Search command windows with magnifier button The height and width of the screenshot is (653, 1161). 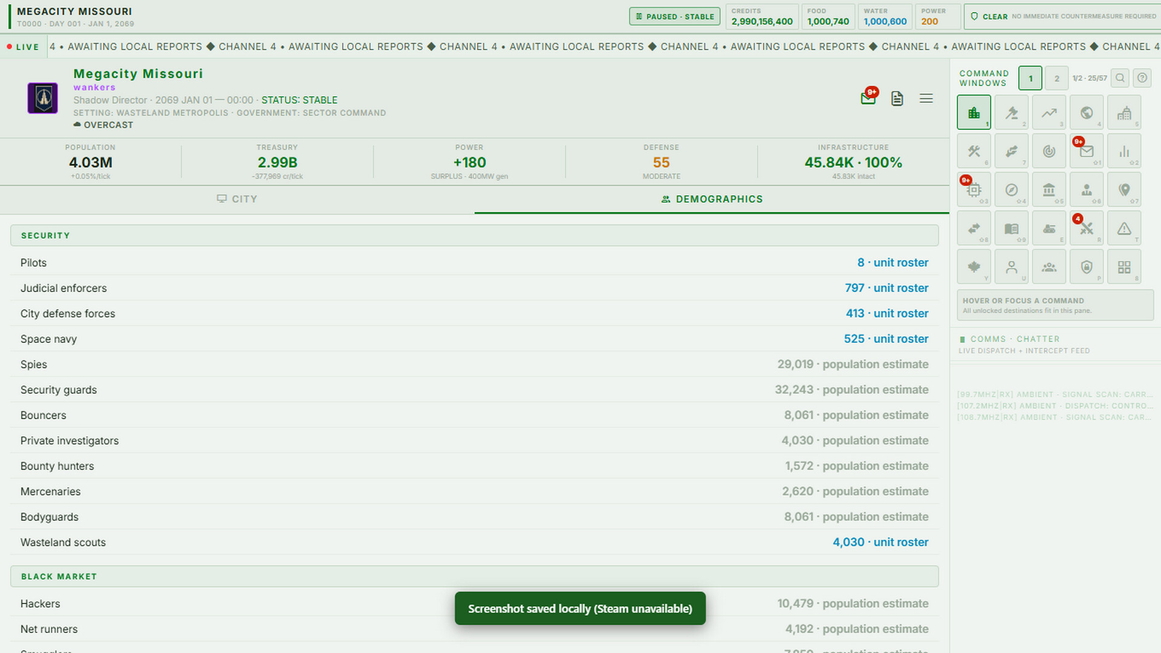[1120, 78]
